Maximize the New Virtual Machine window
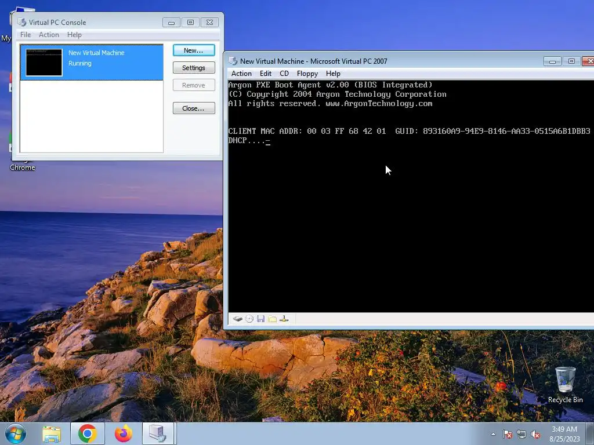The height and width of the screenshot is (445, 594). click(x=571, y=61)
